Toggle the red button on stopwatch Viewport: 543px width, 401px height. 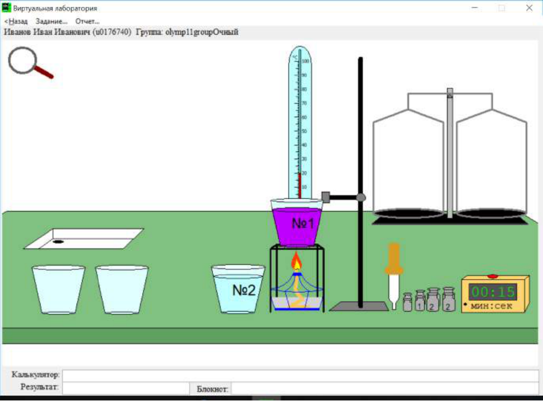tap(492, 276)
